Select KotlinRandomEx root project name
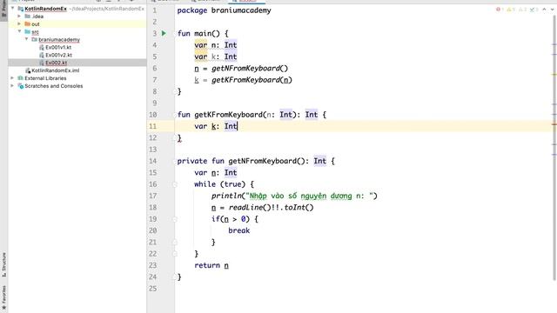The height and width of the screenshot is (313, 557). (45, 9)
